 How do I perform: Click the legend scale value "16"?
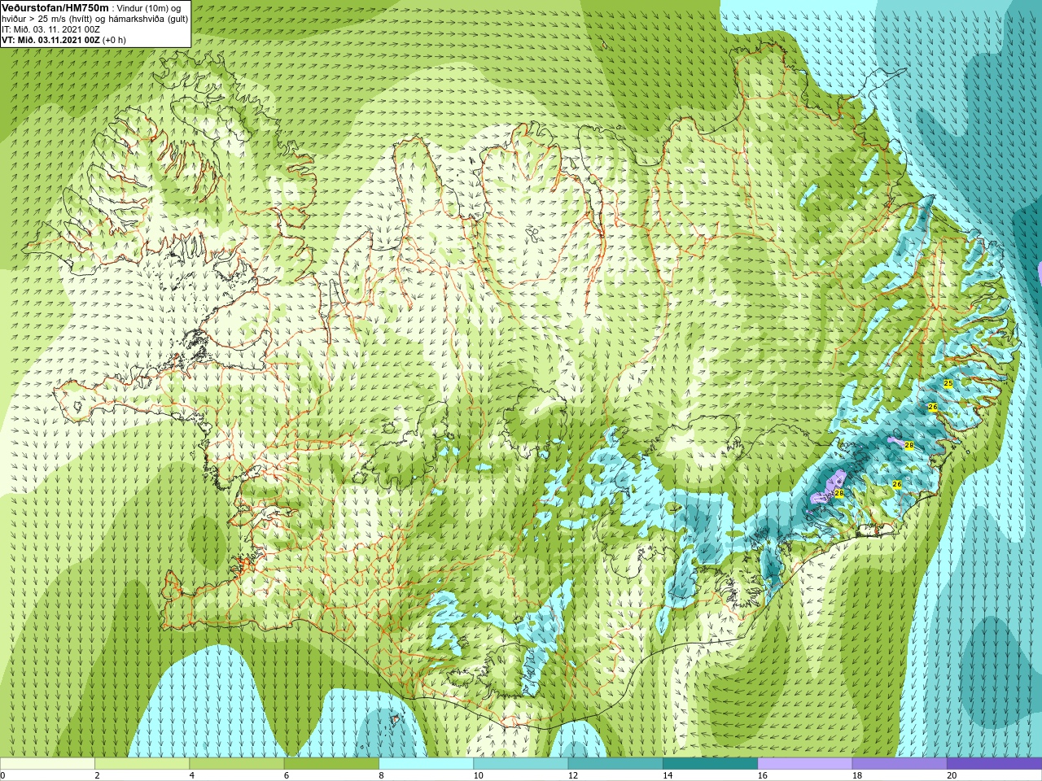(x=762, y=775)
